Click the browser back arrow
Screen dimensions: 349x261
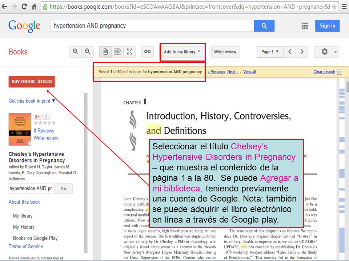pyautogui.click(x=4, y=7)
